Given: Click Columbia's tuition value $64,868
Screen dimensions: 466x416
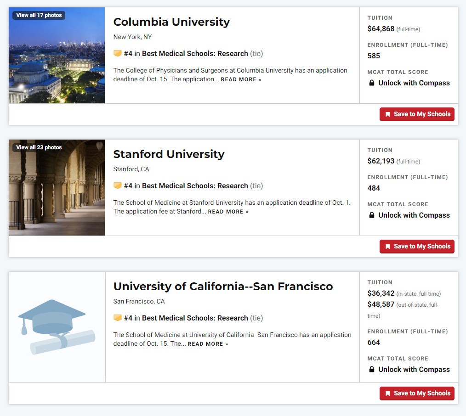Looking at the screenshot, I should tap(381, 29).
